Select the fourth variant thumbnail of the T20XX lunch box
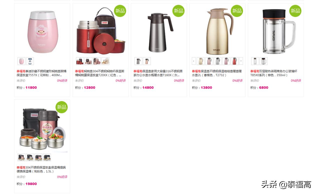The height and width of the screenshot is (194, 317). coord(105,61)
